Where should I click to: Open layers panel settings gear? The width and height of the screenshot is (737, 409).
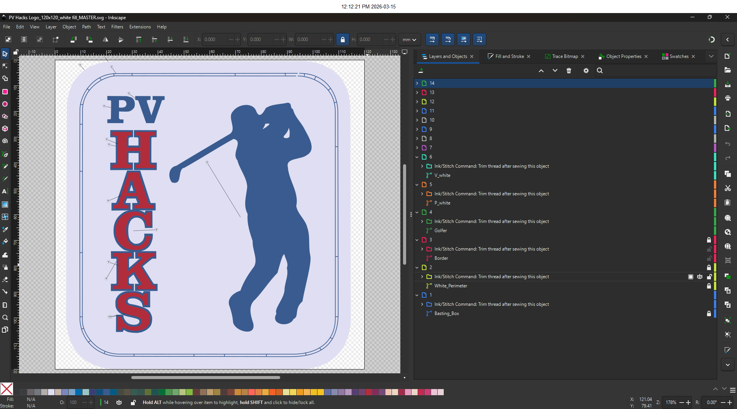tap(586, 71)
